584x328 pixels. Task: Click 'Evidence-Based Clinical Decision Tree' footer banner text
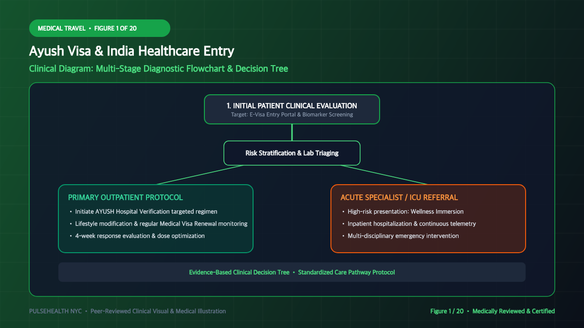239,272
